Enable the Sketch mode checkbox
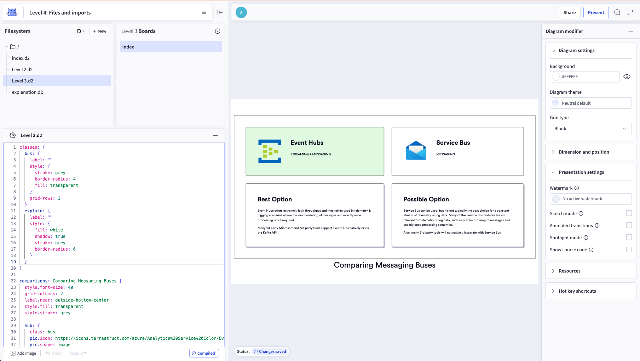Image resolution: width=640 pixels, height=361 pixels. coord(629,213)
